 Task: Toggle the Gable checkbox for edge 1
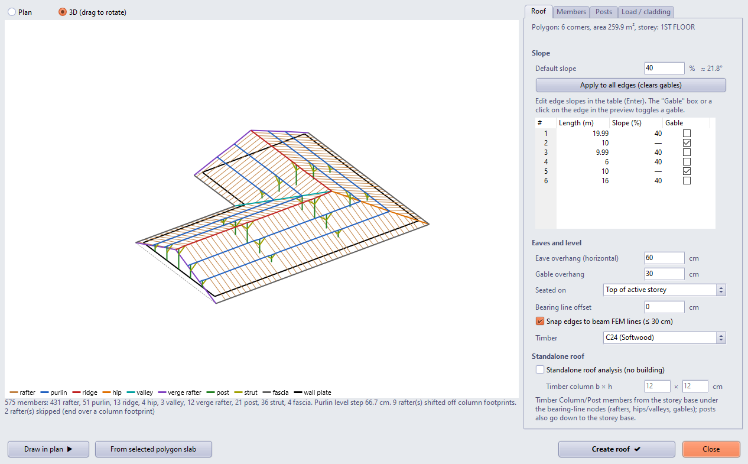click(687, 134)
